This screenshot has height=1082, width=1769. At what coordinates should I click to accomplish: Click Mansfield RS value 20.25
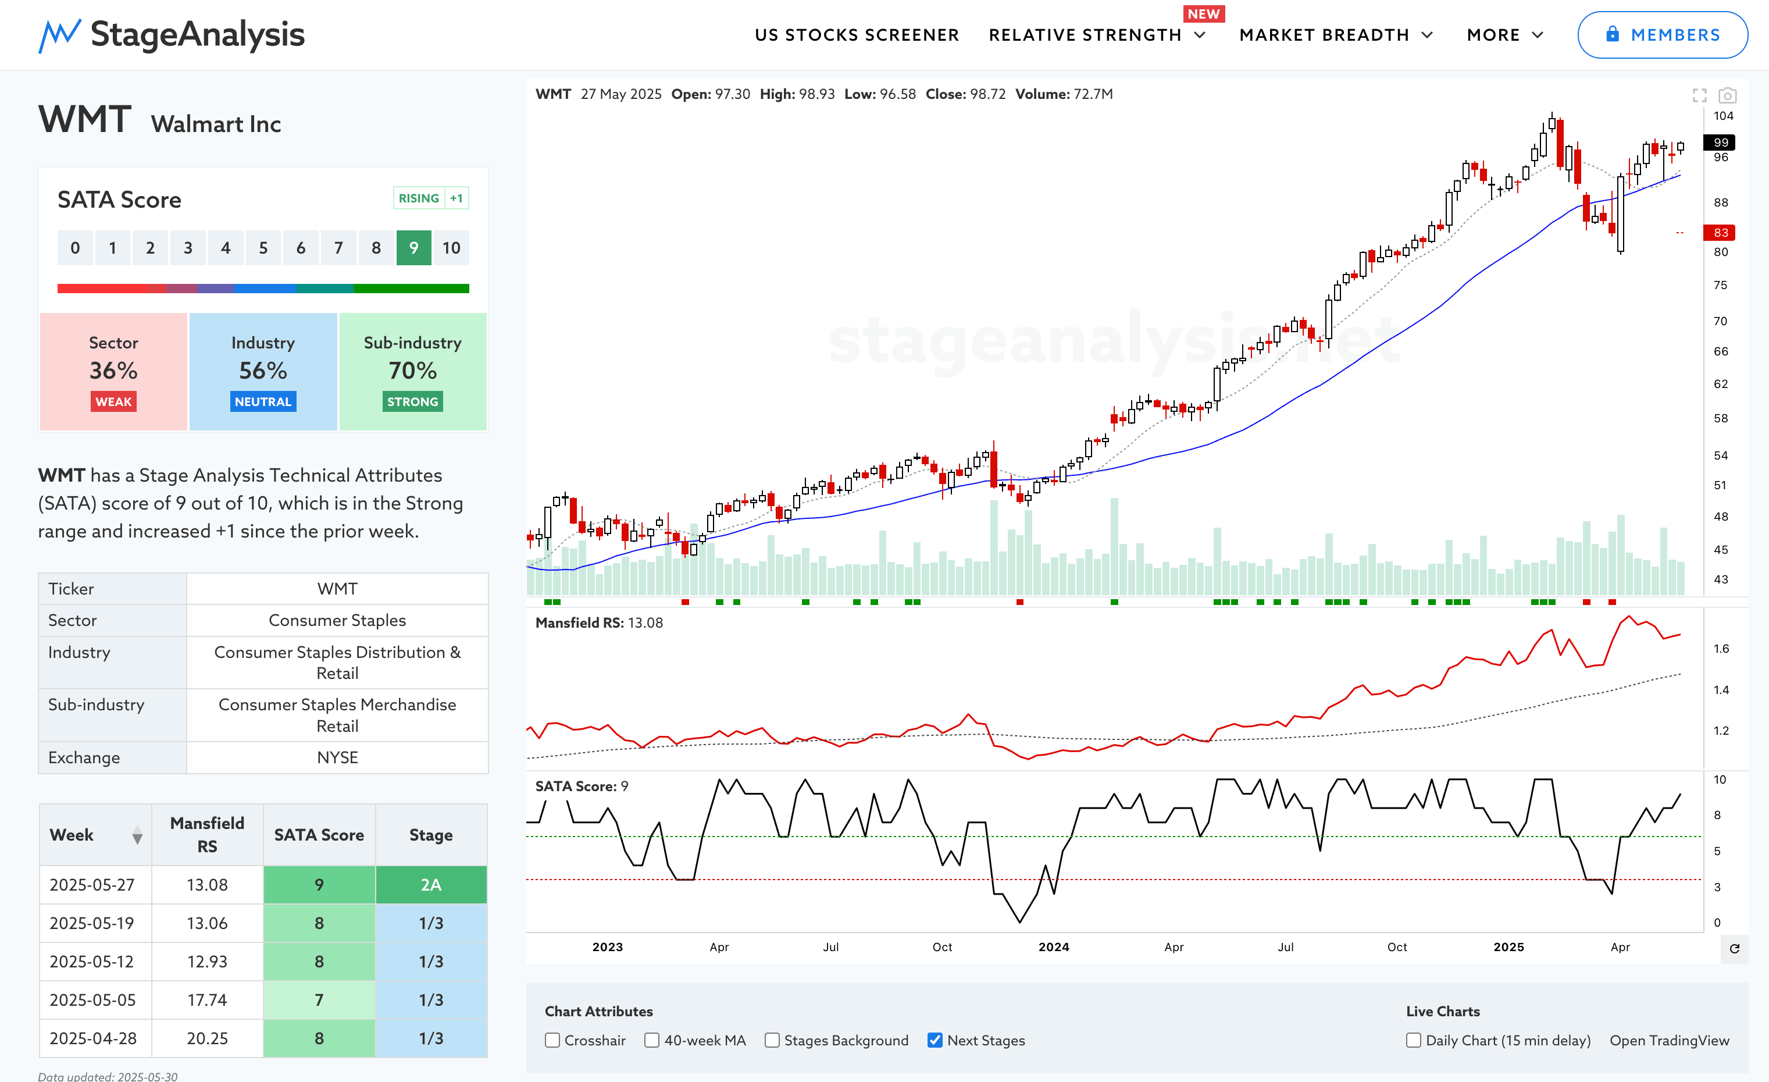click(208, 1038)
